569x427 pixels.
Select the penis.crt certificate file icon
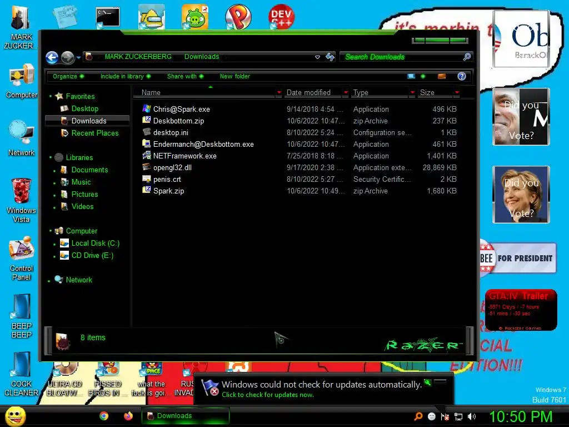click(x=146, y=178)
